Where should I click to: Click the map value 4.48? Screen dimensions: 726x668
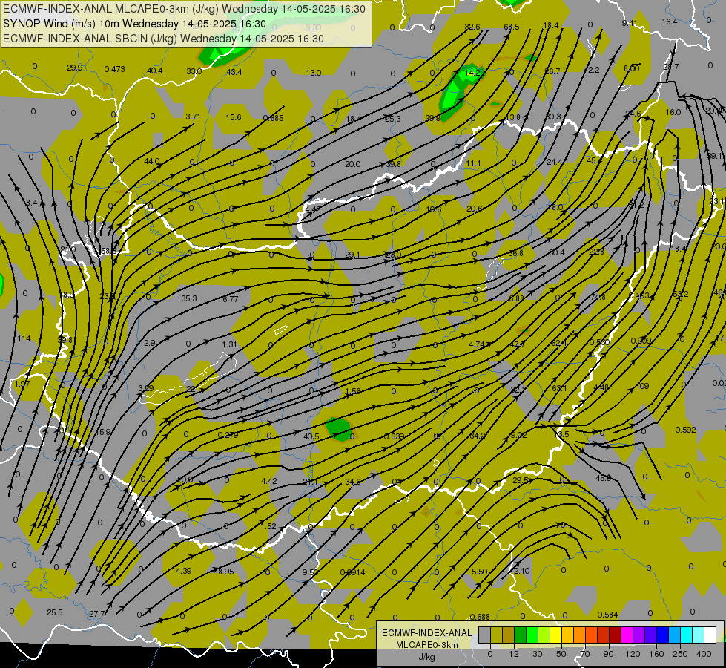pyautogui.click(x=601, y=387)
